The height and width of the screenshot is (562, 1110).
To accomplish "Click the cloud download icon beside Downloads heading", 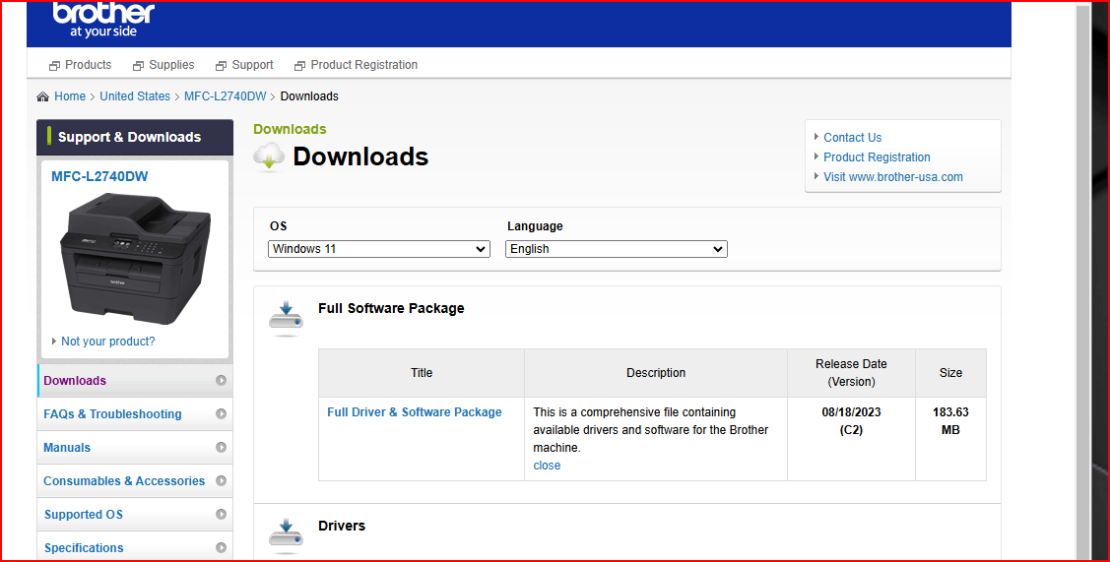I will click(x=269, y=156).
